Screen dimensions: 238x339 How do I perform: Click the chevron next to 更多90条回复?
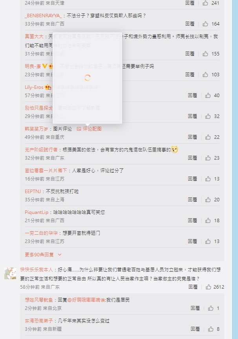[60, 255]
